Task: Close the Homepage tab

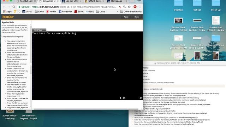Action: (x=126, y=1)
